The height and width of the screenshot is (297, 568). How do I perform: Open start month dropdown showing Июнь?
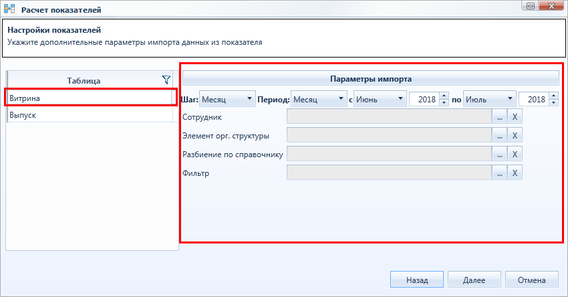[380, 99]
